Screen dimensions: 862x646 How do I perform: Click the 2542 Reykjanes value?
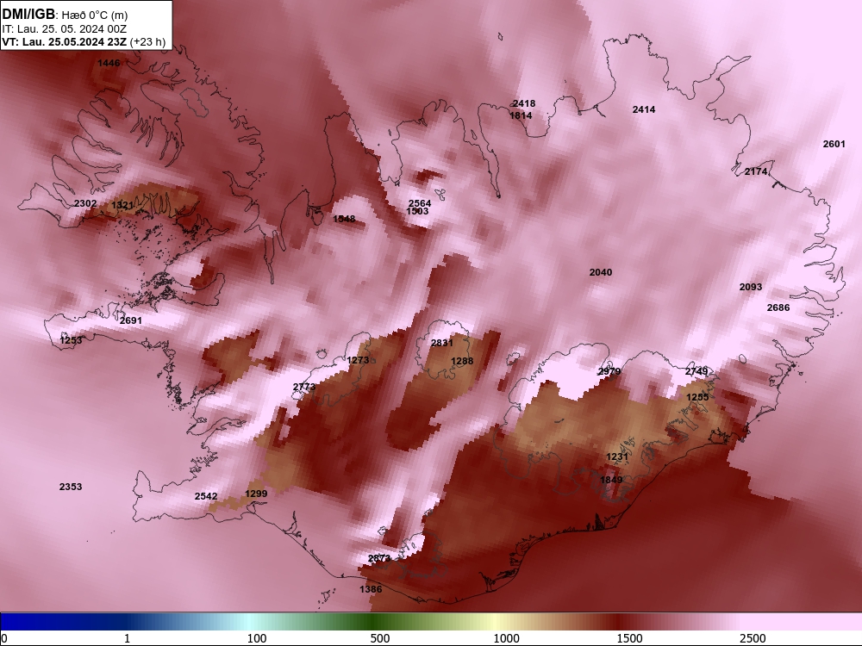pos(206,496)
